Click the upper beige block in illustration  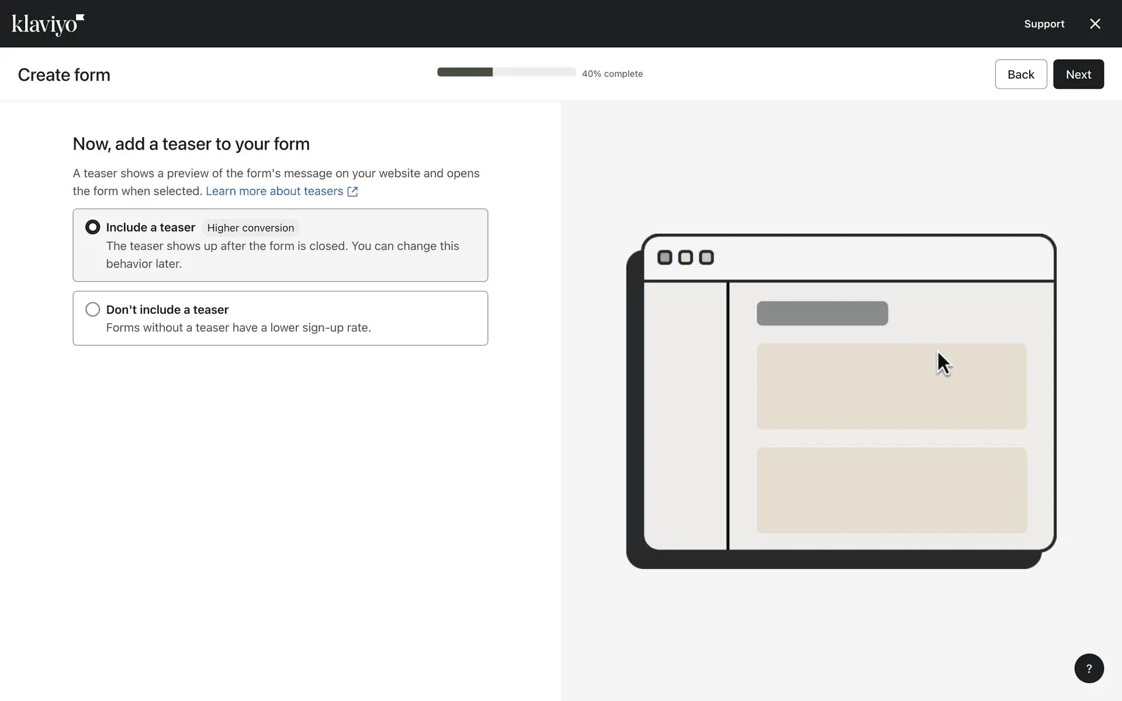pos(891,387)
